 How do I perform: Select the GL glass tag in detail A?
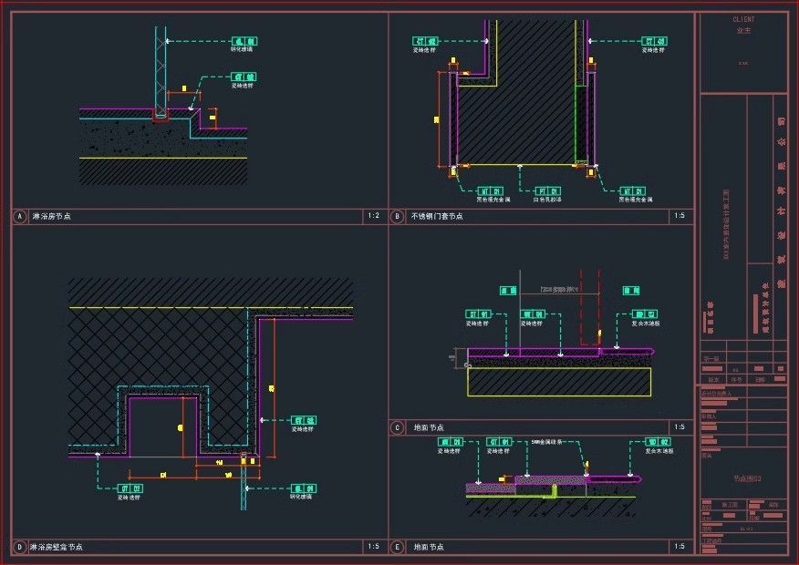click(244, 41)
